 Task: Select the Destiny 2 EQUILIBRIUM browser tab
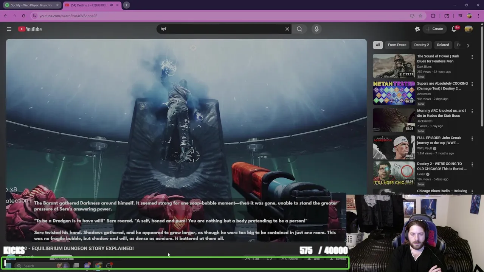(92, 5)
